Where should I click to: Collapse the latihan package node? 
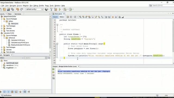pyautogui.click(x=4, y=21)
